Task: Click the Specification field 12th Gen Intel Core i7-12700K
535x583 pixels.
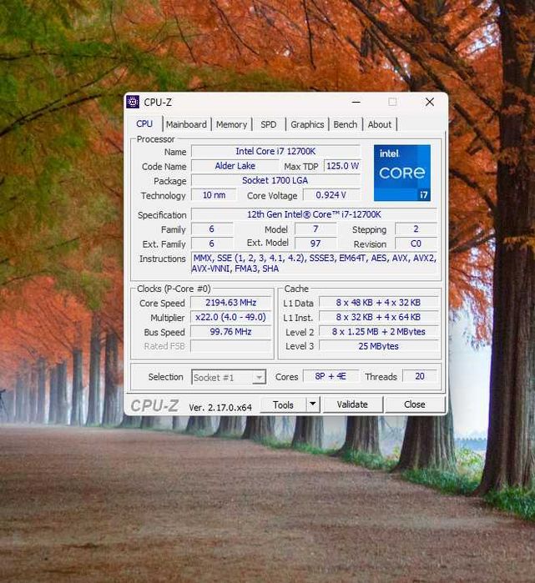Action: pos(315,214)
